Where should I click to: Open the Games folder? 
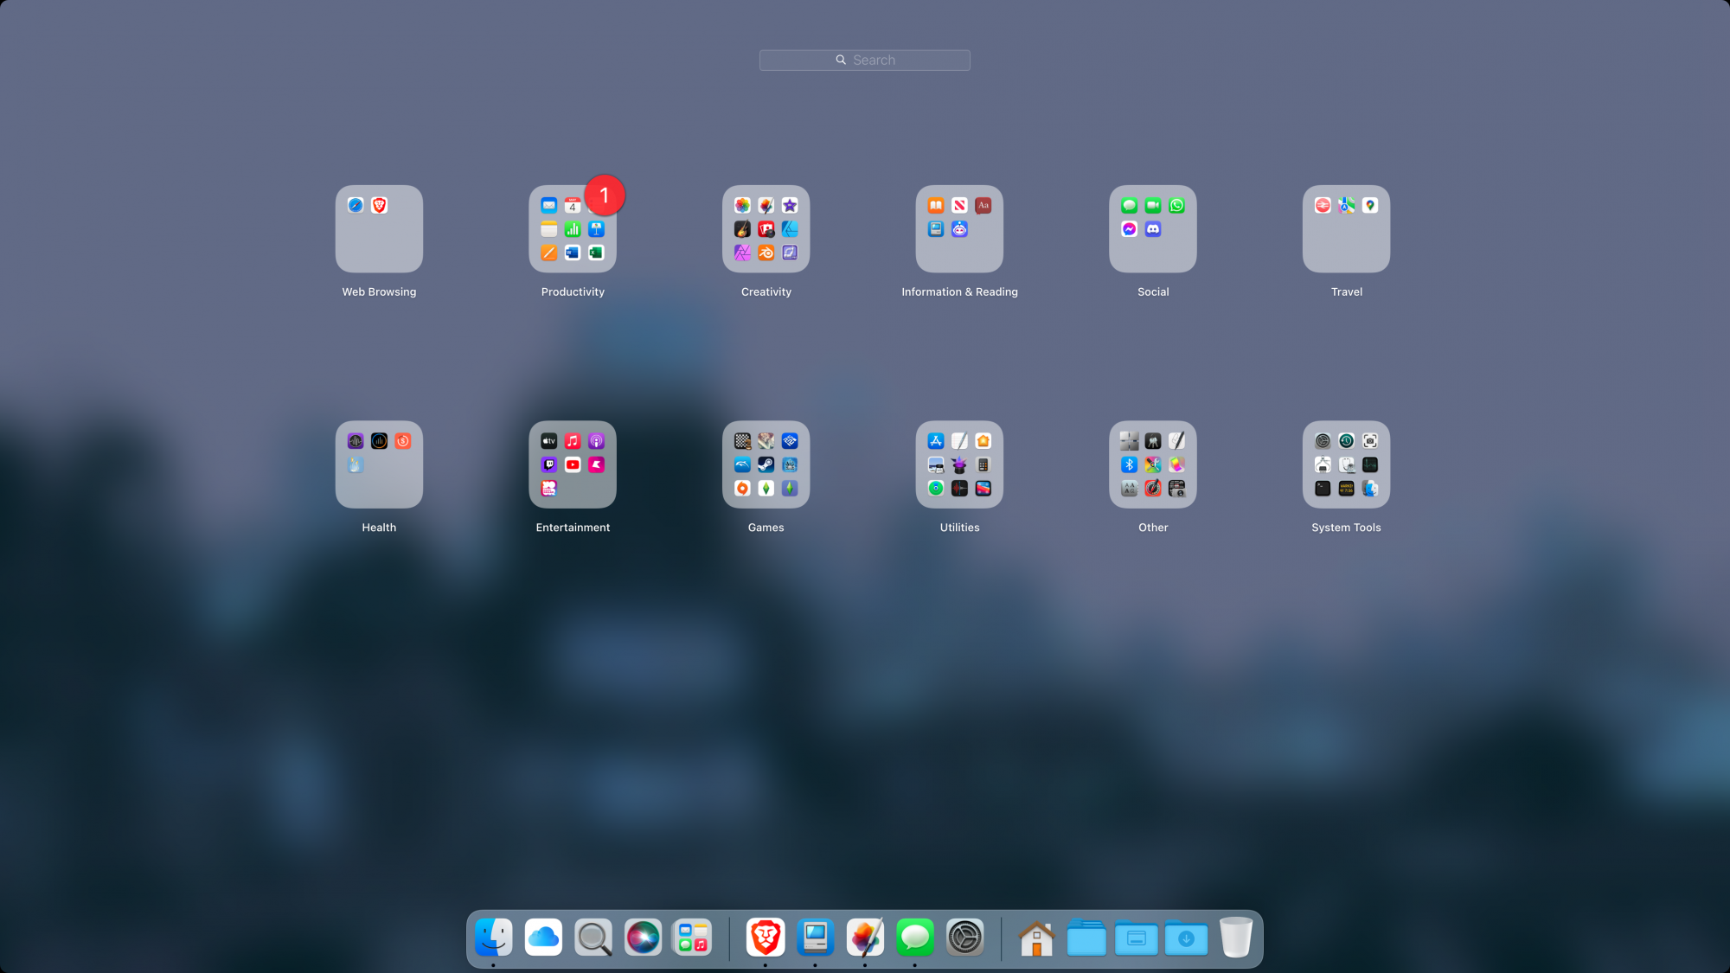(766, 464)
